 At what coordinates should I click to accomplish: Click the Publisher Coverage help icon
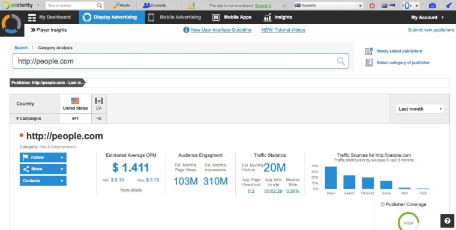pos(382,204)
